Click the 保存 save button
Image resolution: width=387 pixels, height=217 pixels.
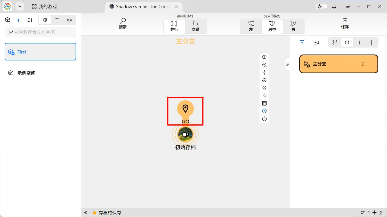click(x=345, y=23)
